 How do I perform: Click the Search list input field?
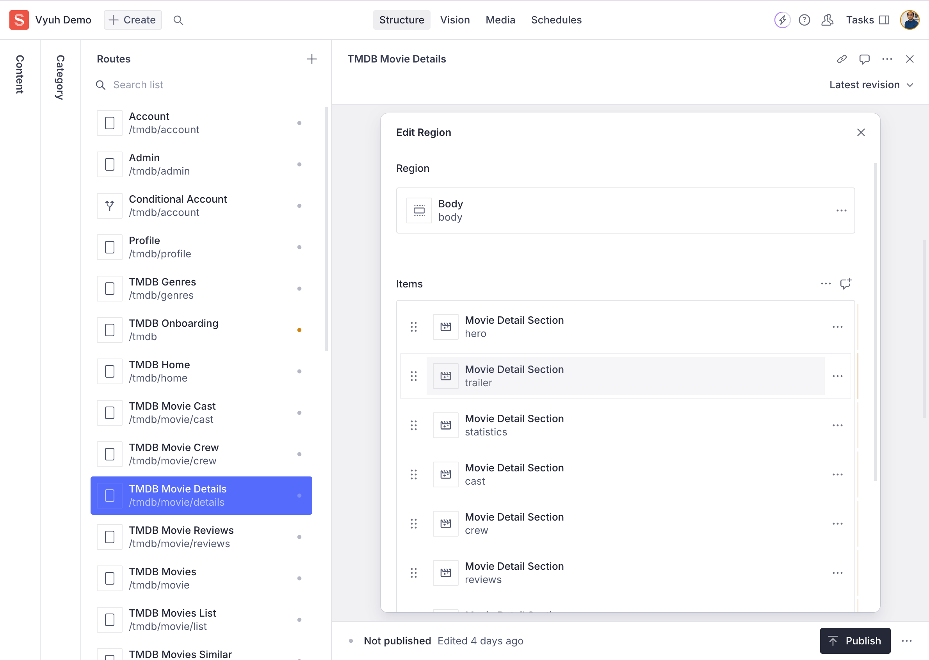click(203, 84)
